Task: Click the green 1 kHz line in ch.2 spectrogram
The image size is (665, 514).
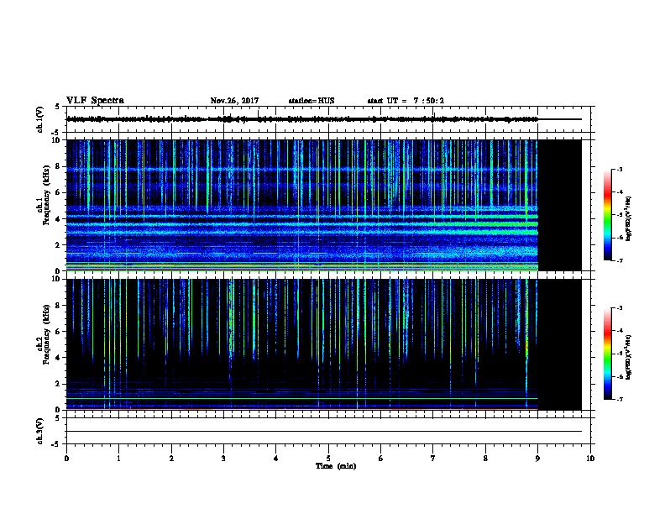Action: 302,398
